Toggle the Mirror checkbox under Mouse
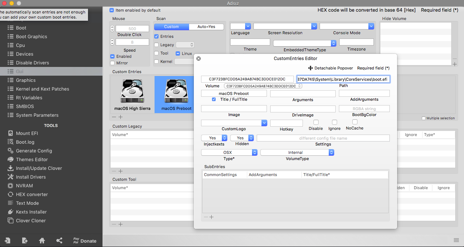 coord(112,63)
